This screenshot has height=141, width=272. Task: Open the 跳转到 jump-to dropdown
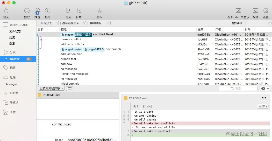[x=259, y=23]
